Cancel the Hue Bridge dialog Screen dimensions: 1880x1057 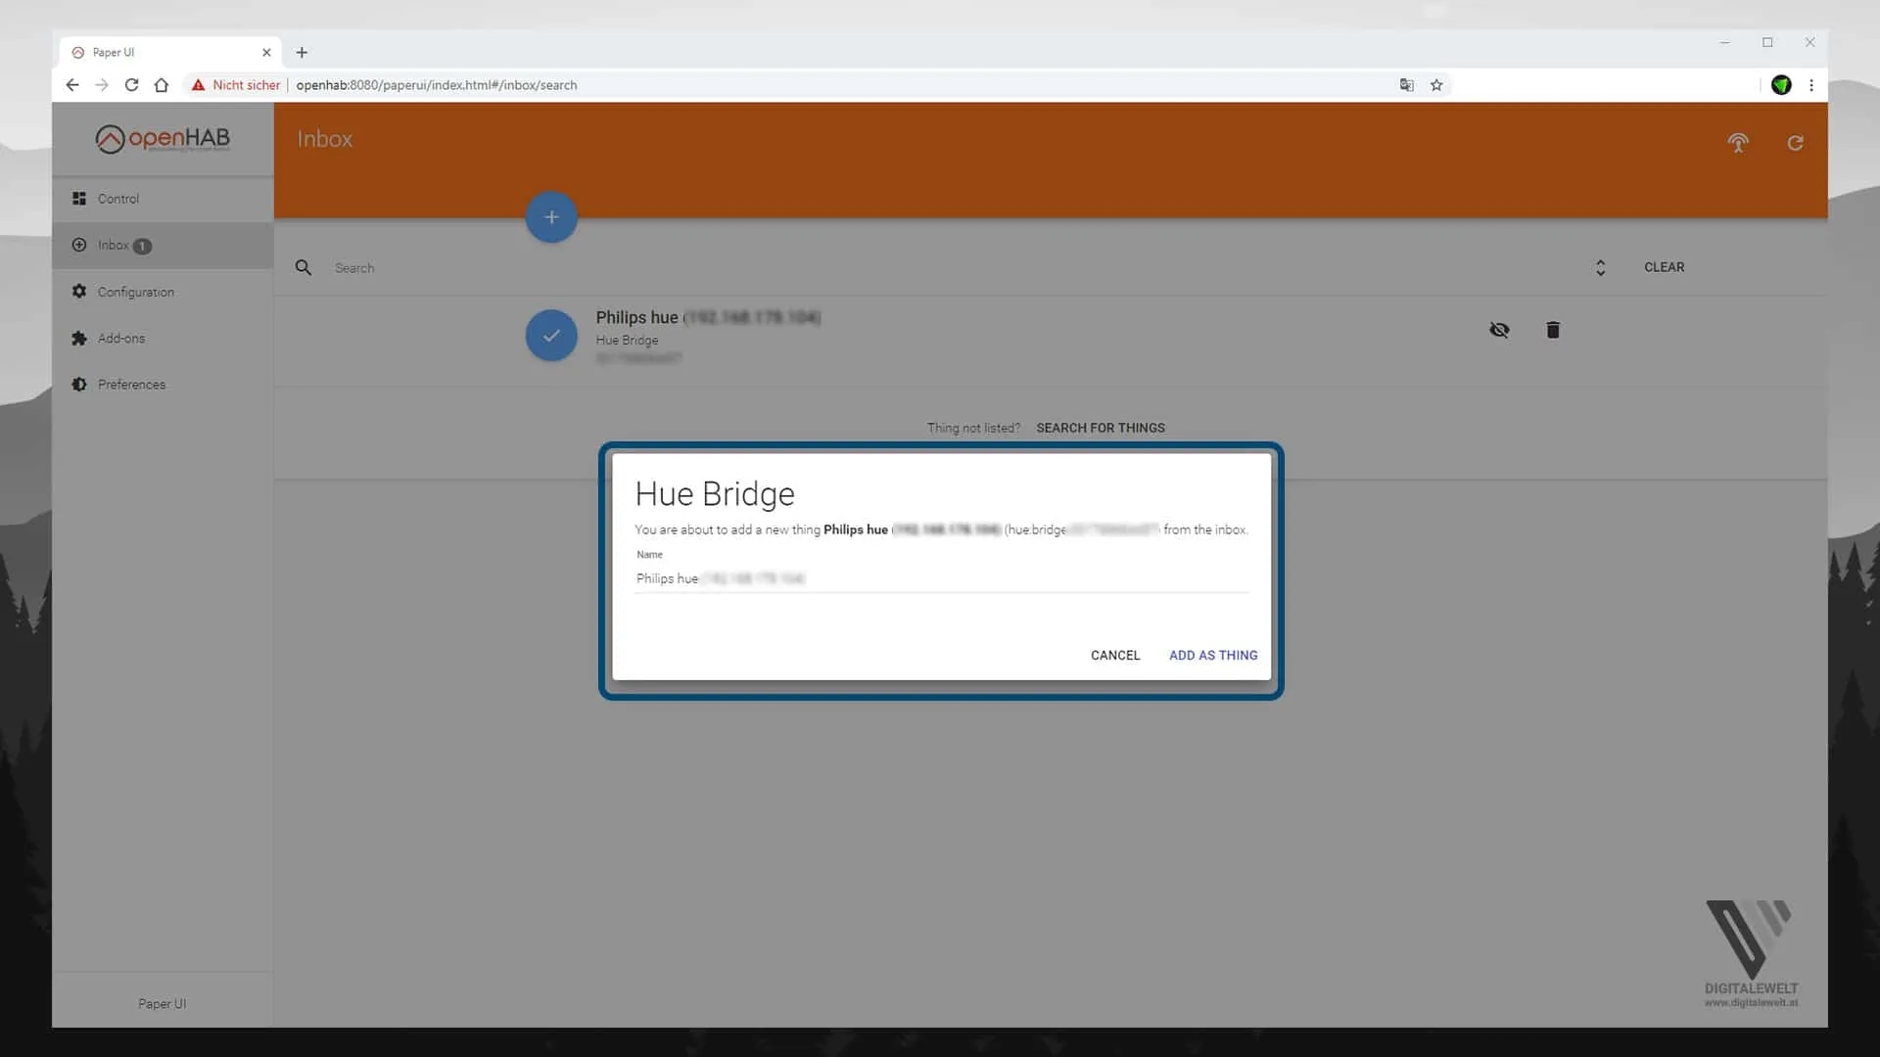pos(1115,655)
